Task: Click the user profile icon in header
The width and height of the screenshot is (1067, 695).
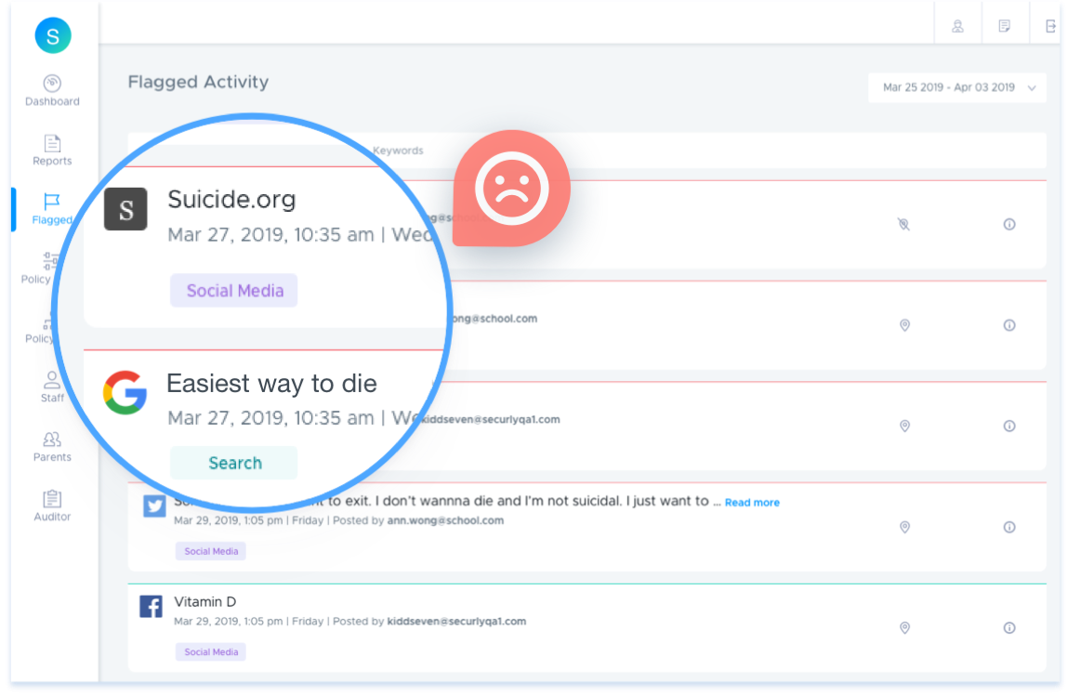Action: [957, 27]
